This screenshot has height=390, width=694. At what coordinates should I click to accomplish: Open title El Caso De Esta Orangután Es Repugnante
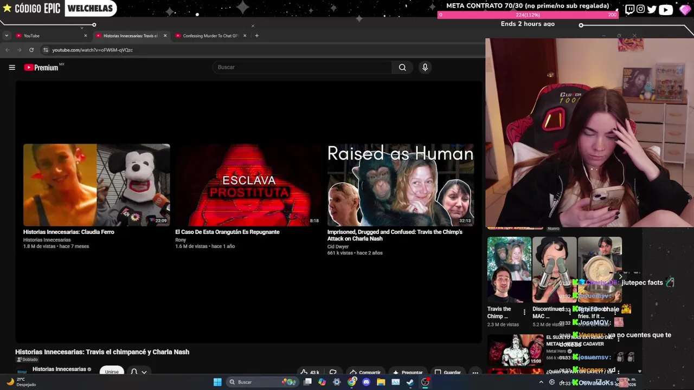[227, 232]
